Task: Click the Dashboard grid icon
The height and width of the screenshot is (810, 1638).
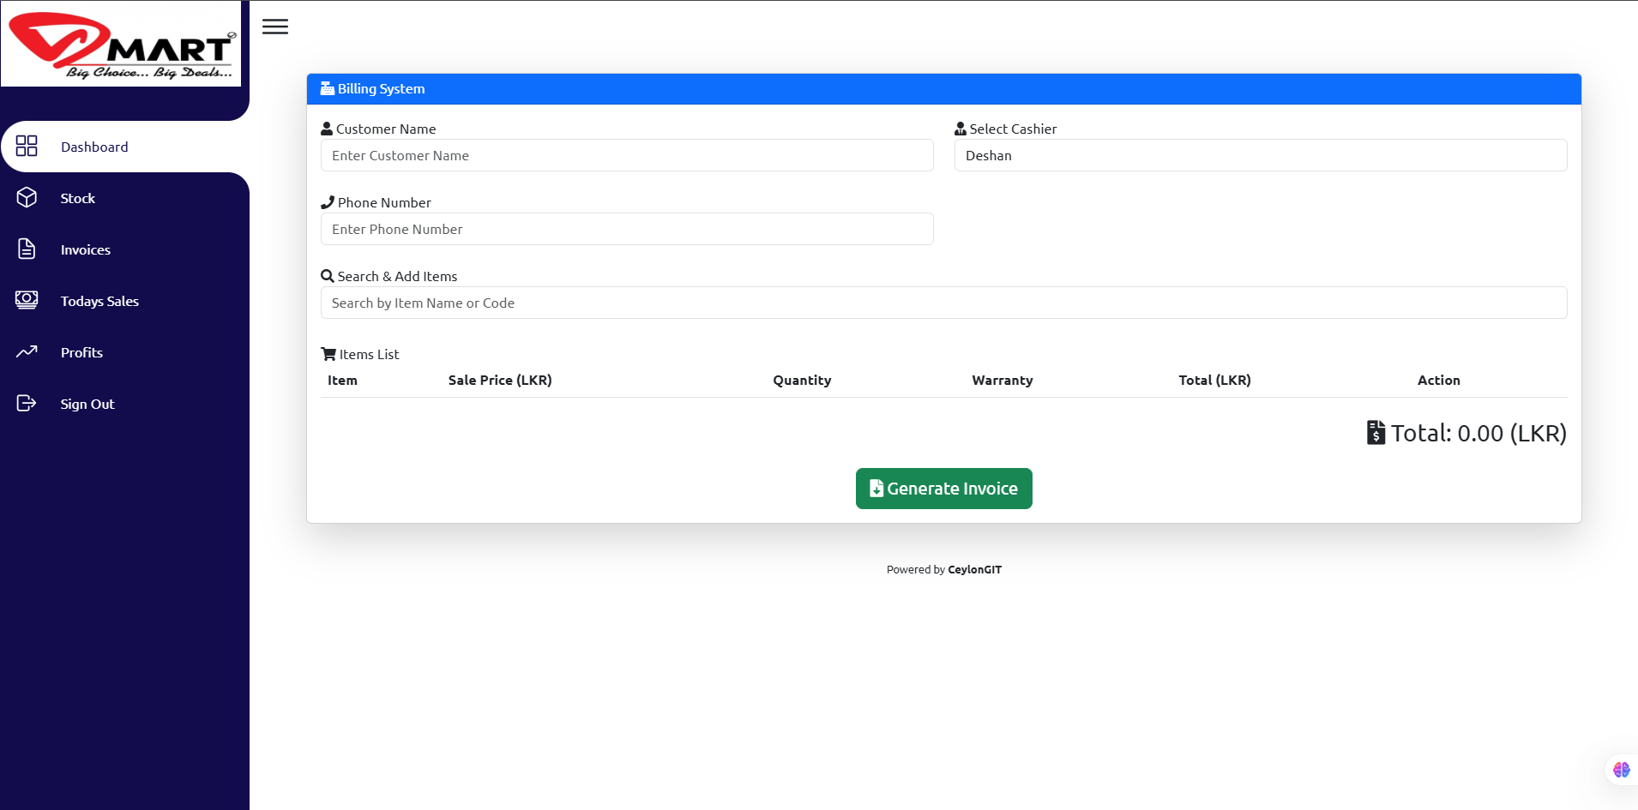Action: [x=27, y=147]
